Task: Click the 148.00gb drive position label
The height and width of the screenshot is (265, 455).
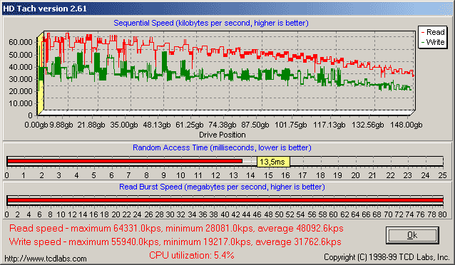Action: click(x=406, y=125)
